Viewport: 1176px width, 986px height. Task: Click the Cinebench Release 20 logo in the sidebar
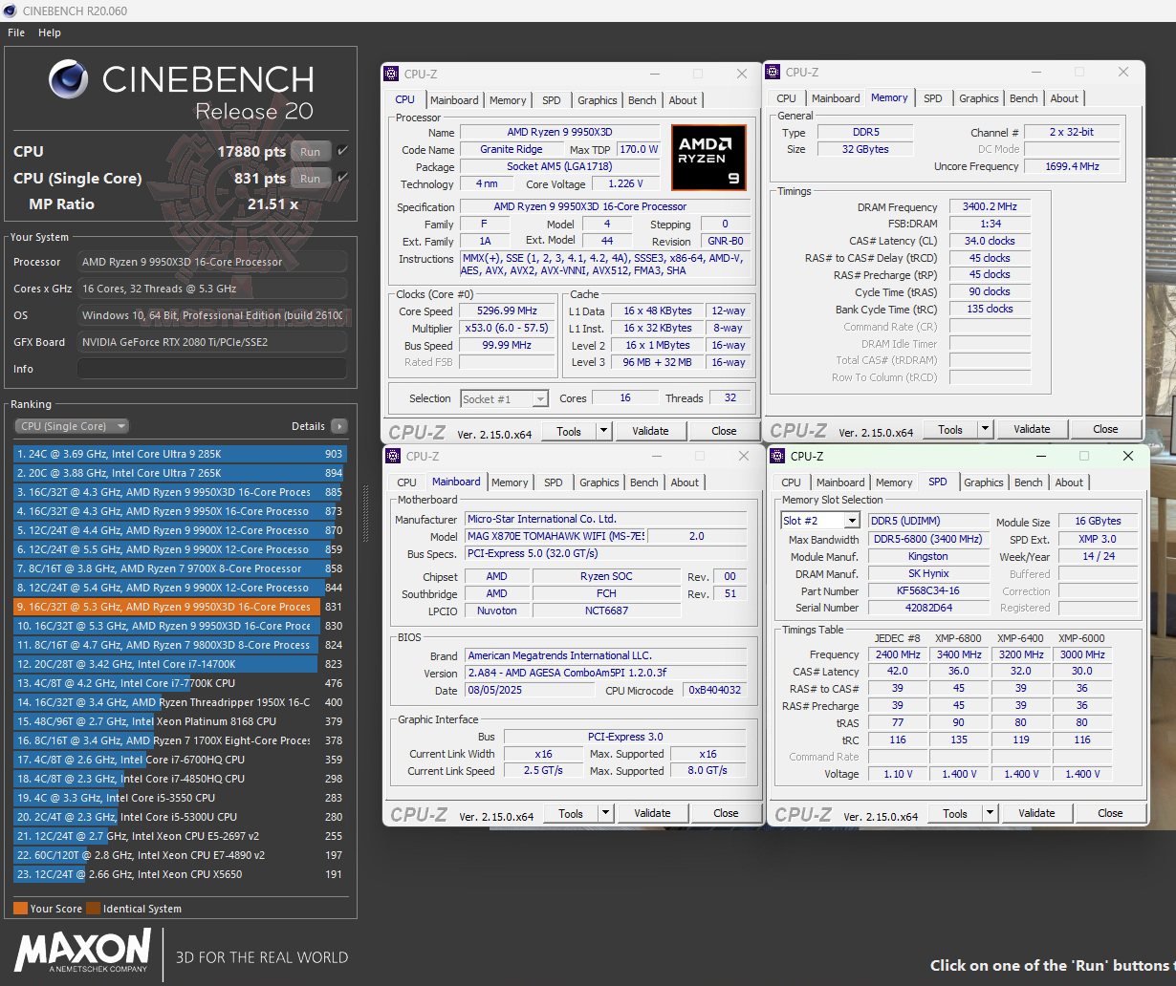(180, 91)
